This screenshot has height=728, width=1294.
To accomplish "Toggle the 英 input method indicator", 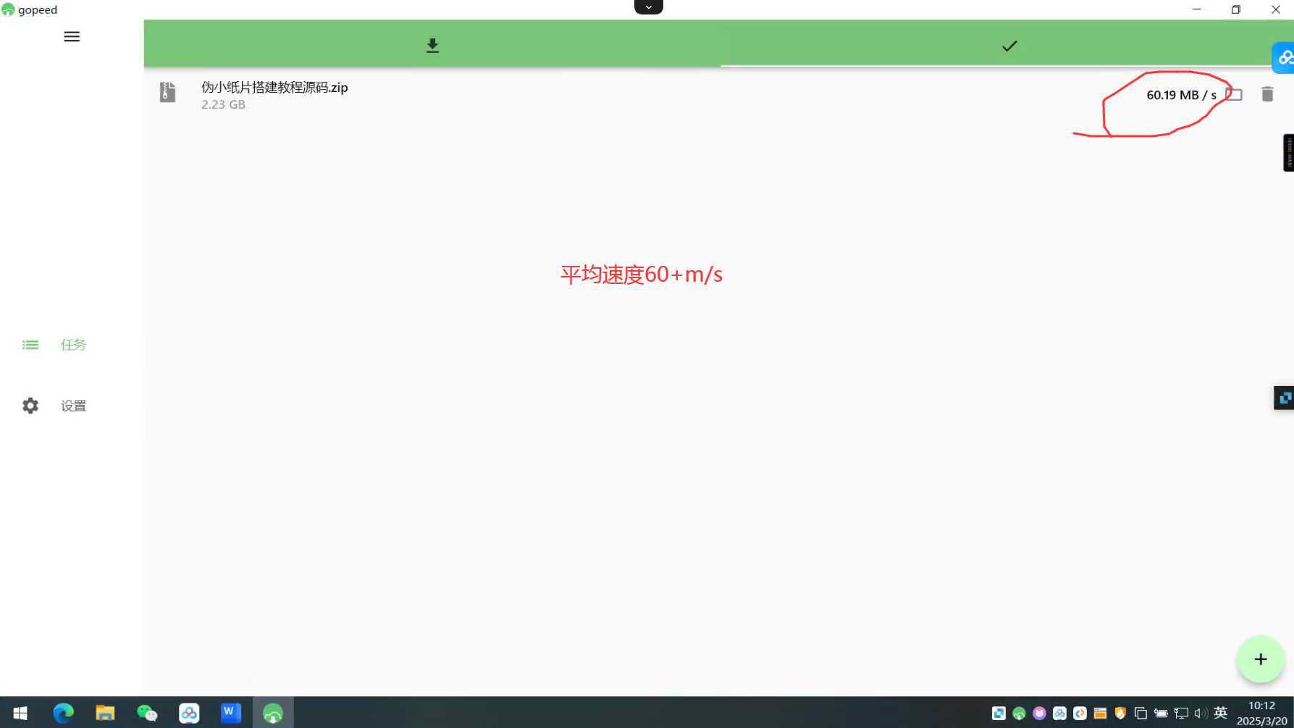I will click(1220, 713).
